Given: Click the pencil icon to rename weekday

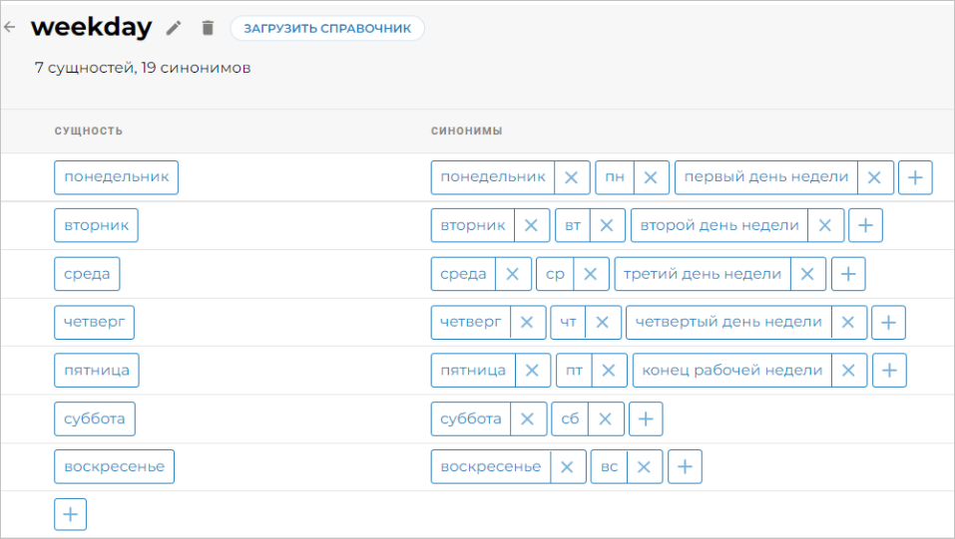Looking at the screenshot, I should point(174,28).
